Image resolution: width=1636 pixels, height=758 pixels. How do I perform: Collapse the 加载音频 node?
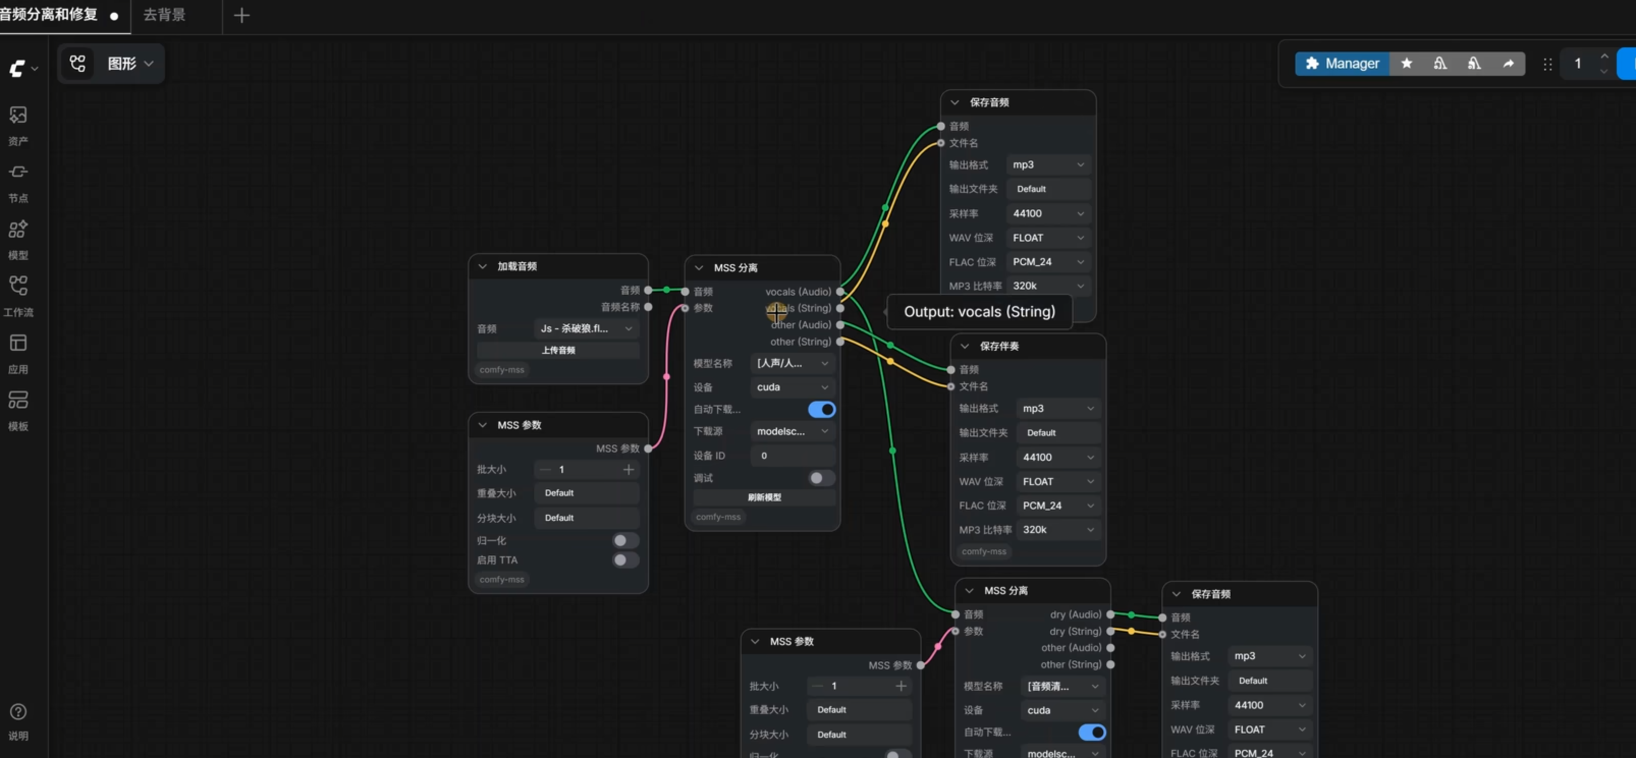click(x=483, y=266)
